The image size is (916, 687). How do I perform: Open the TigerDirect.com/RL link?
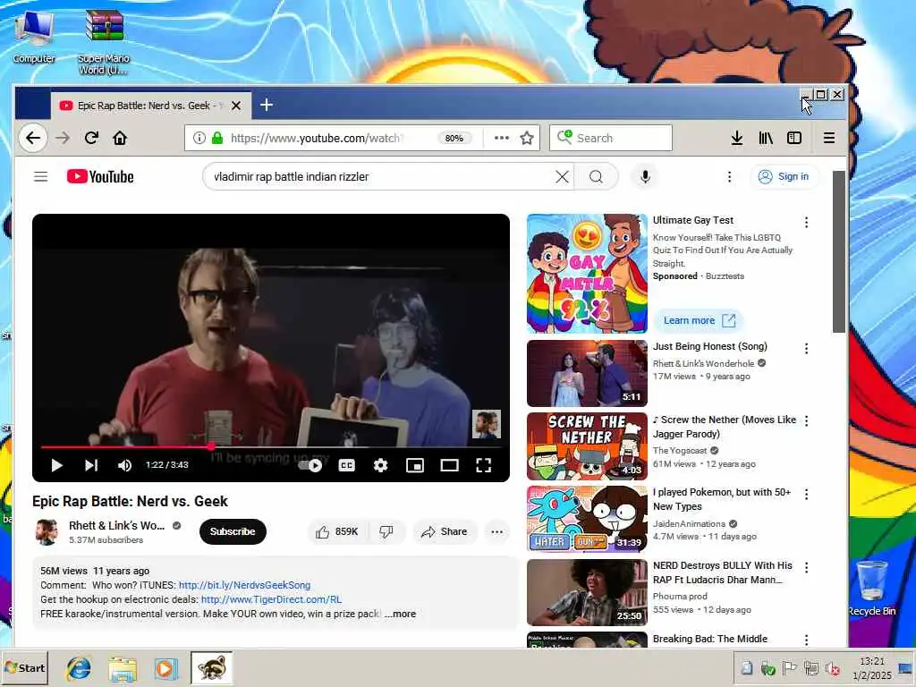click(x=272, y=599)
